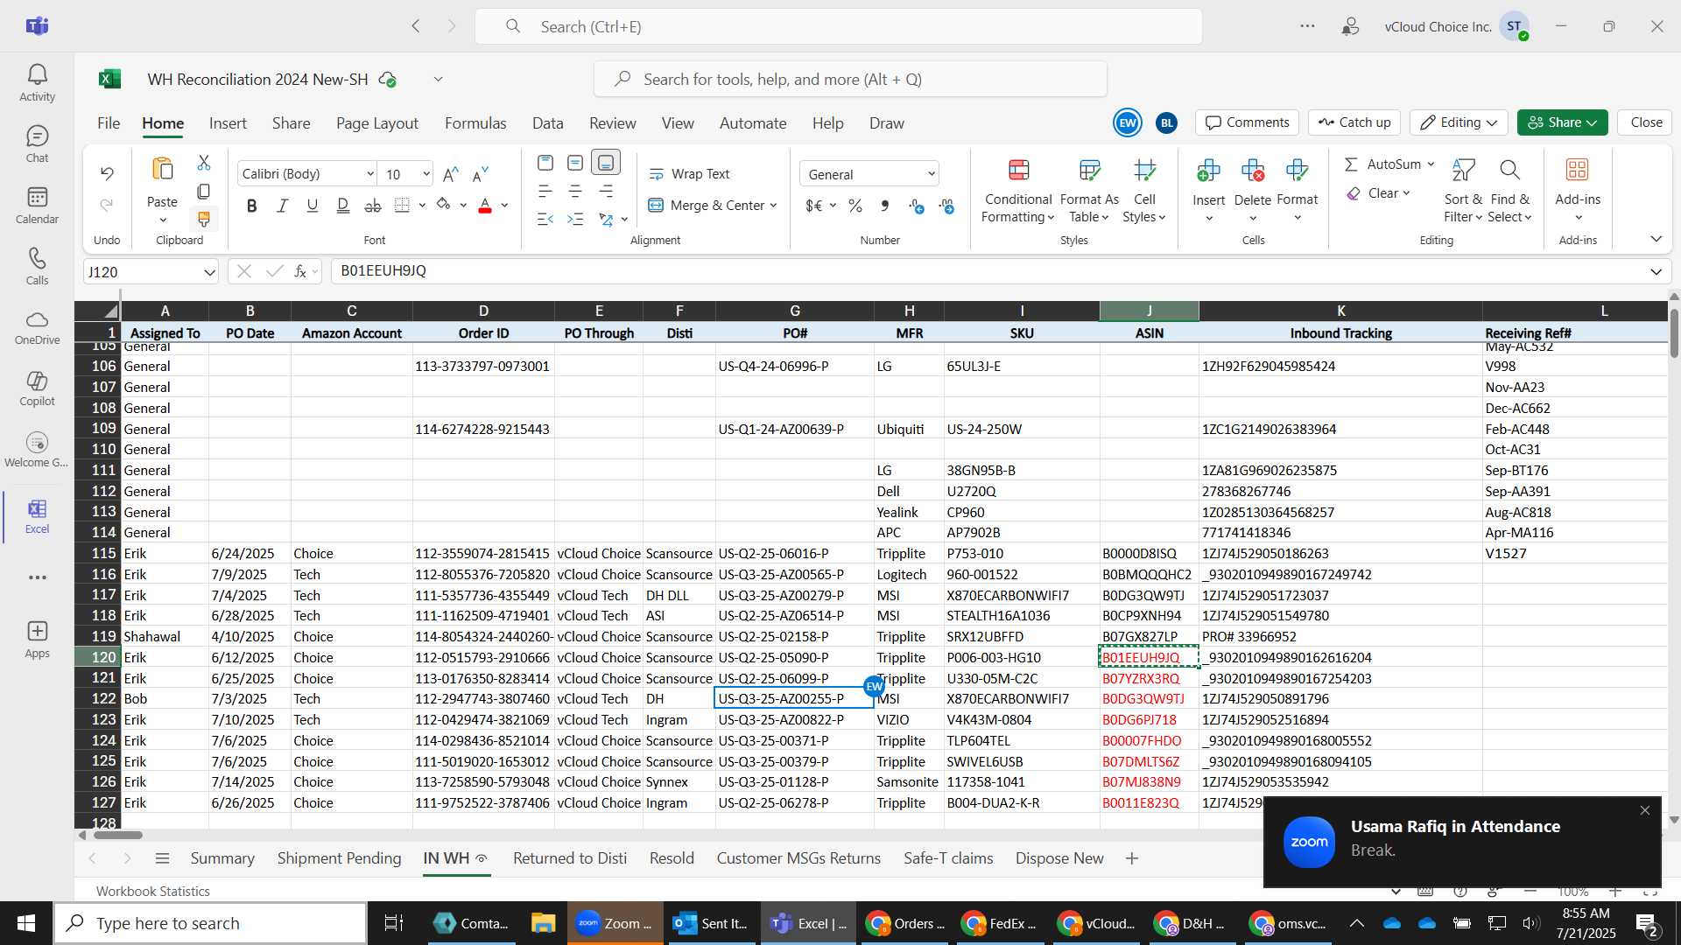Viewport: 1681px width, 945px height.
Task: Expand the Name Box dropdown for J120
Action: pos(209,272)
